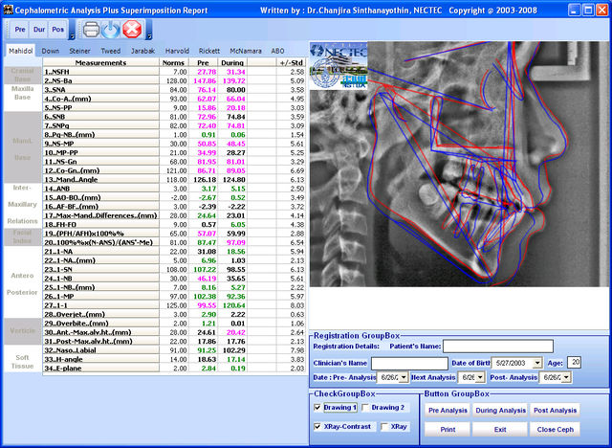Click the NECTEC logo thumbnail
This screenshot has width=612, height=448.
point(339,66)
